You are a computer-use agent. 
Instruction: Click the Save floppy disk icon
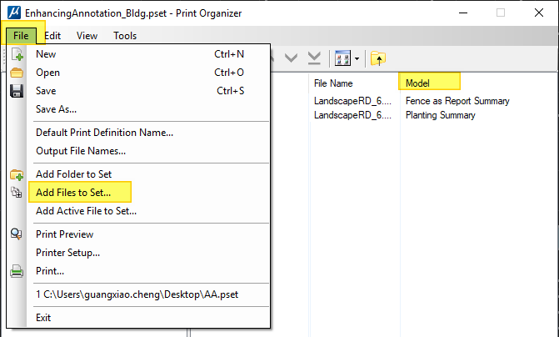tap(17, 91)
